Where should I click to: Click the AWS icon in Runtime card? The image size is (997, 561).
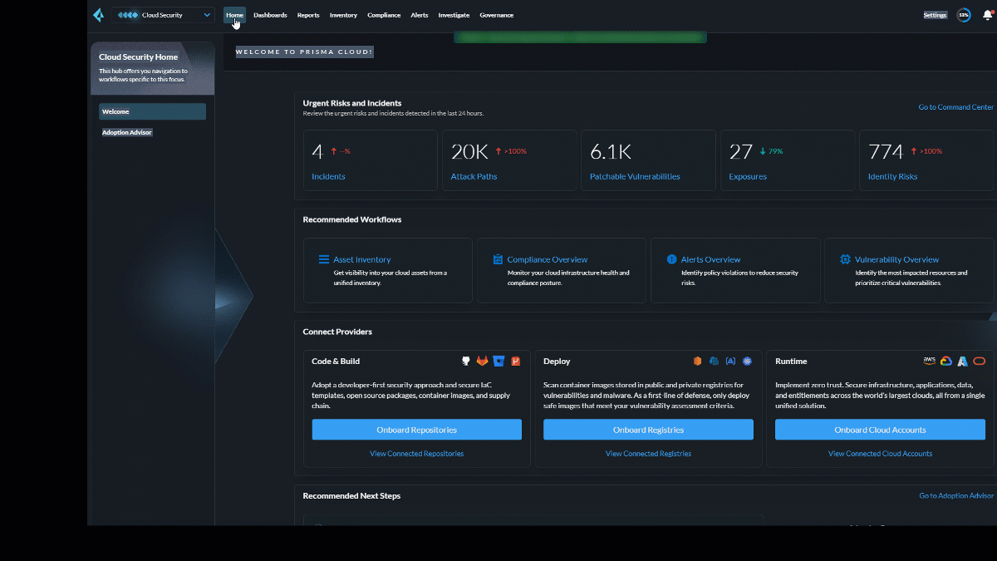(929, 361)
